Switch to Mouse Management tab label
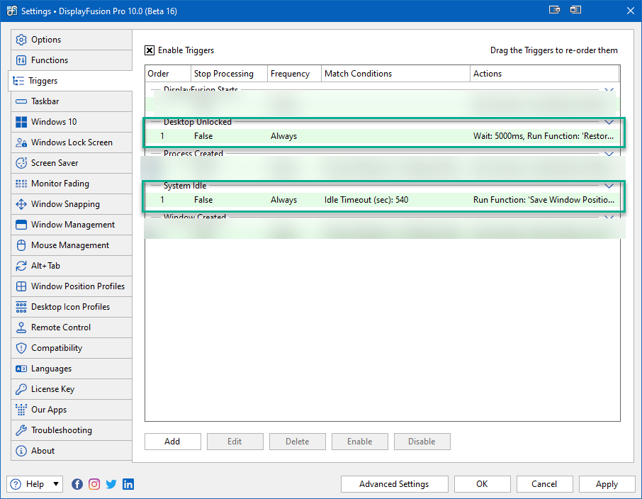642x499 pixels. pos(70,245)
